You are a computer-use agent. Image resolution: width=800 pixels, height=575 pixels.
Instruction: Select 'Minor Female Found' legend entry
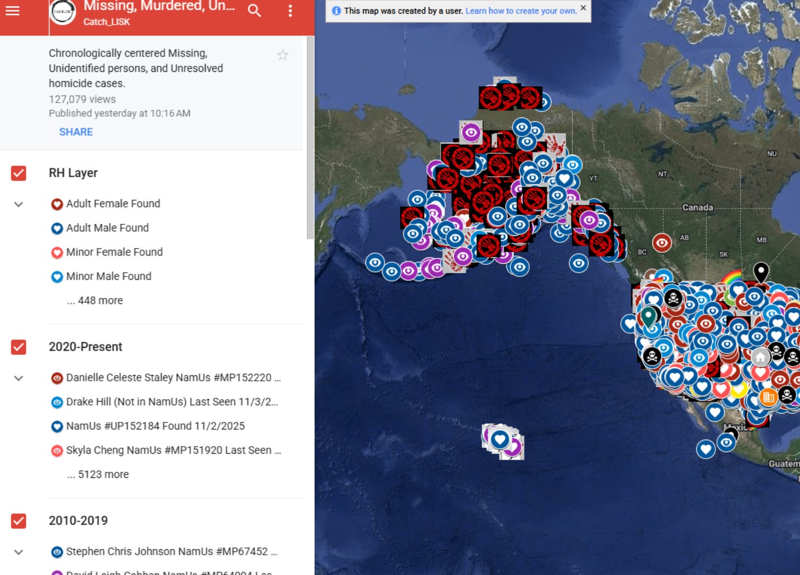click(x=107, y=252)
